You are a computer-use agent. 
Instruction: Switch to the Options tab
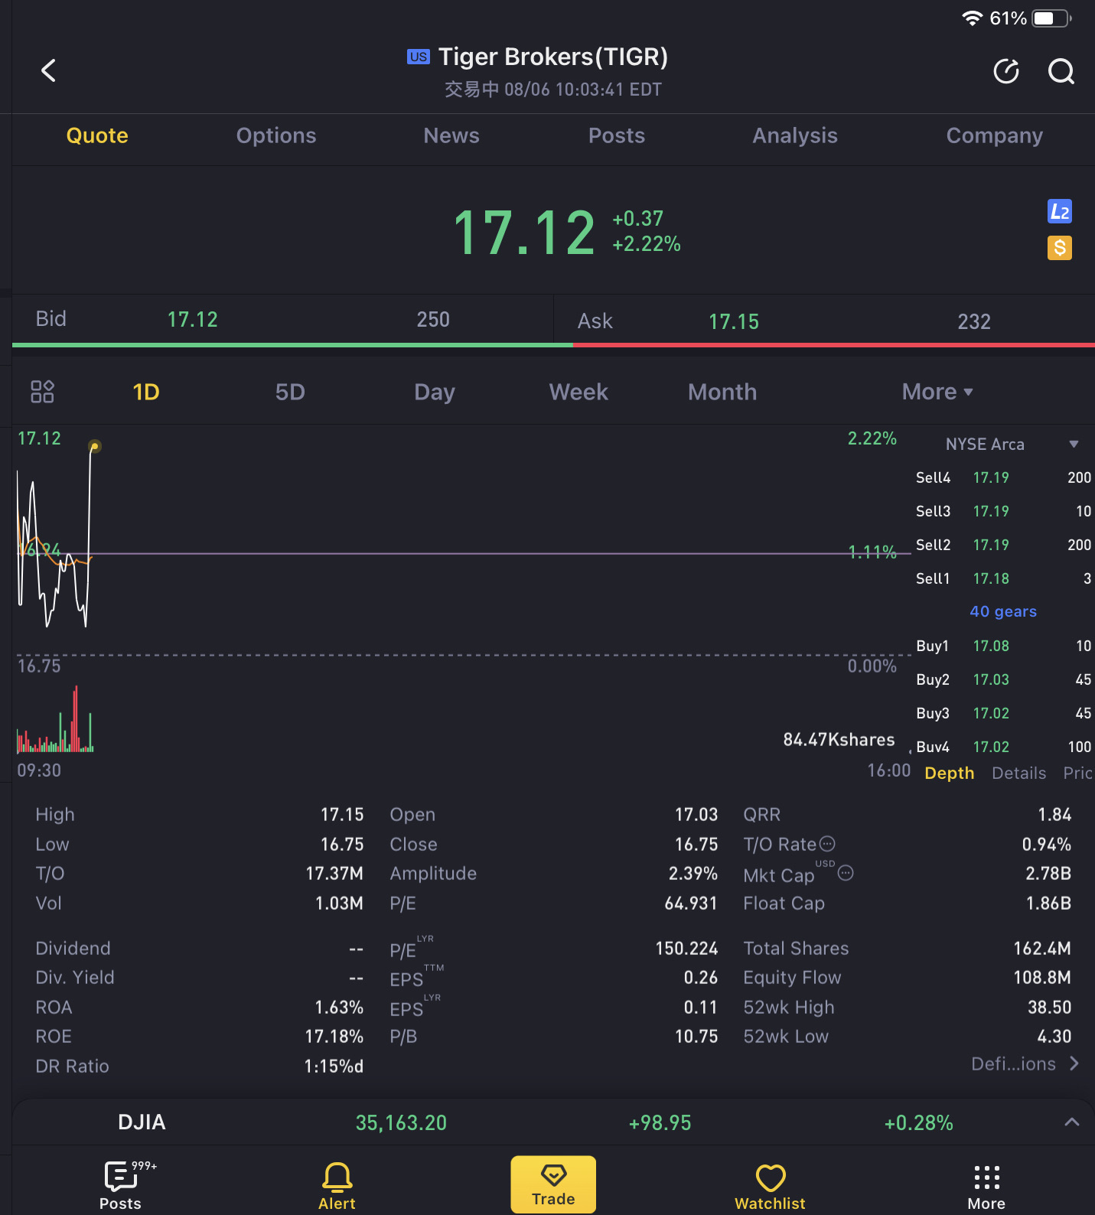(276, 135)
